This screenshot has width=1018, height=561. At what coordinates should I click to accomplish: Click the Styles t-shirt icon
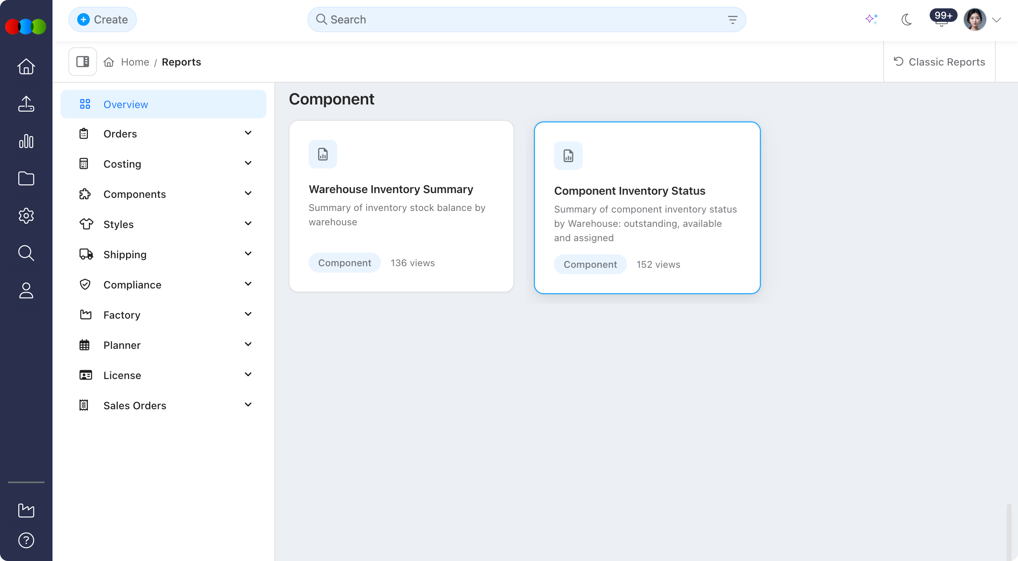pos(86,224)
